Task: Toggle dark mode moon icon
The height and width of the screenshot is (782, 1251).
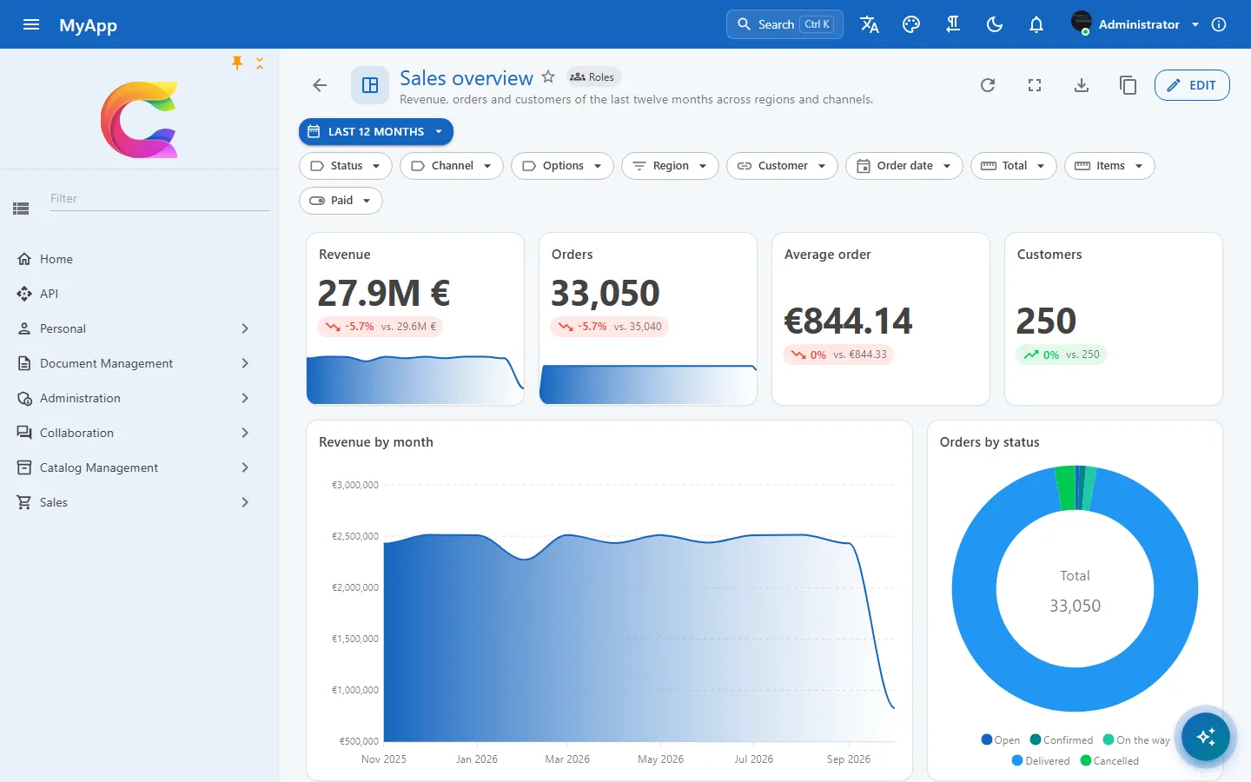Action: pos(995,24)
